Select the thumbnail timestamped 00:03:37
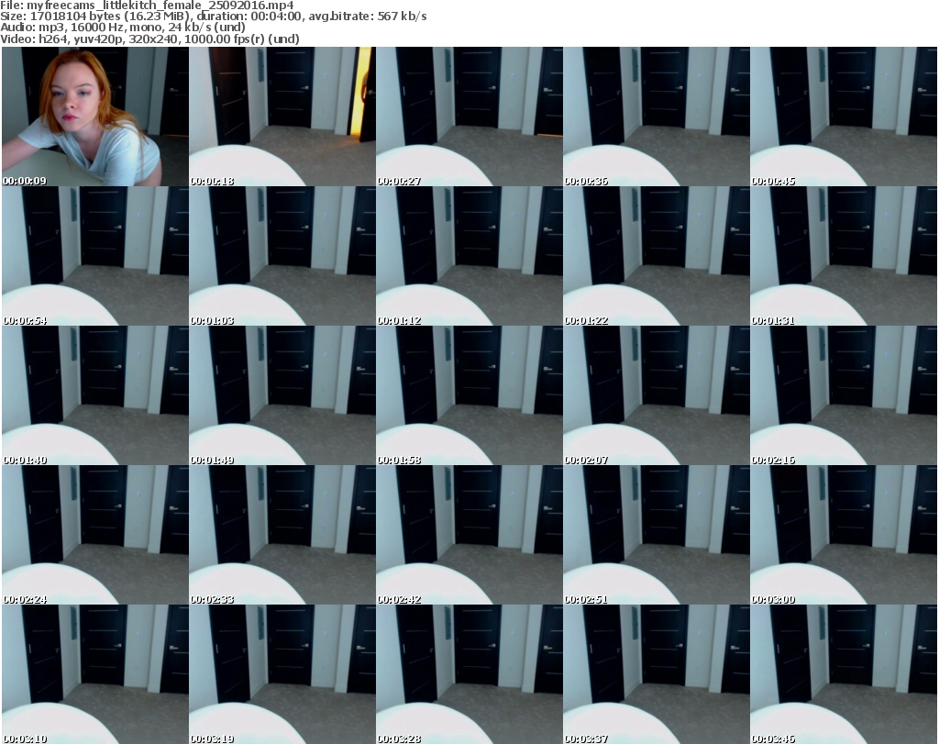The image size is (939, 744). click(657, 674)
